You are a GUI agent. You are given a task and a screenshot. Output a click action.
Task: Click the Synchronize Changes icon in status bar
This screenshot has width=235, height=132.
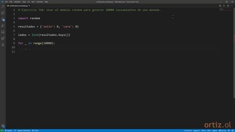pos(15,131)
